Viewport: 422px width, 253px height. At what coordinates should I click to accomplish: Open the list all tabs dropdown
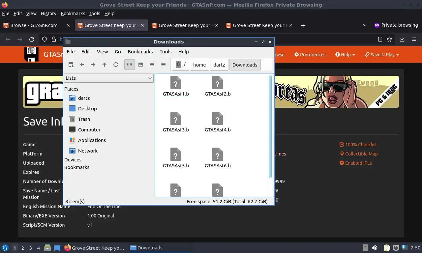(x=365, y=25)
